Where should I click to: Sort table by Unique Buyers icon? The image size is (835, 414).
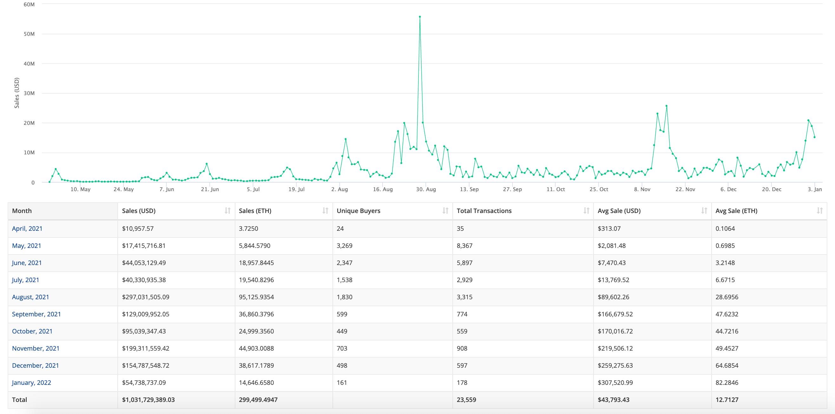coord(445,211)
